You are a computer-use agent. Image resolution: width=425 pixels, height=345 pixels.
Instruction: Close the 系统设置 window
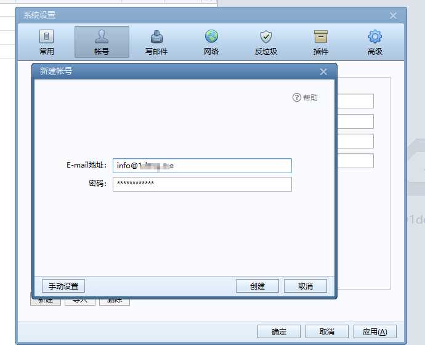click(394, 15)
